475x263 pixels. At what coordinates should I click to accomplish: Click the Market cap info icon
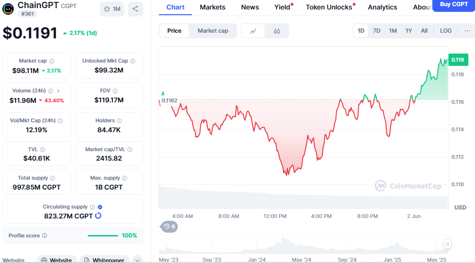pos(52,61)
